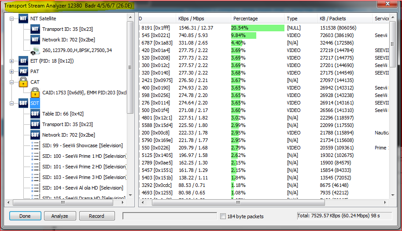Image resolution: width=402 pixels, height=231 pixels.
Task: Collapse the SDT tree node
Action: pos(12,103)
